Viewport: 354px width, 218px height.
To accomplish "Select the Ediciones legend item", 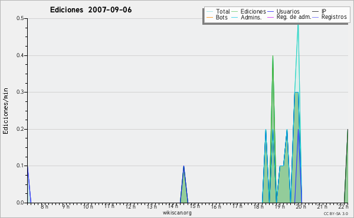I will tap(249, 11).
